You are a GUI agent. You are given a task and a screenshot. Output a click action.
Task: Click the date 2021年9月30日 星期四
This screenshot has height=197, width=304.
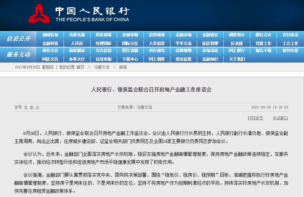pyautogui.click(x=34, y=67)
